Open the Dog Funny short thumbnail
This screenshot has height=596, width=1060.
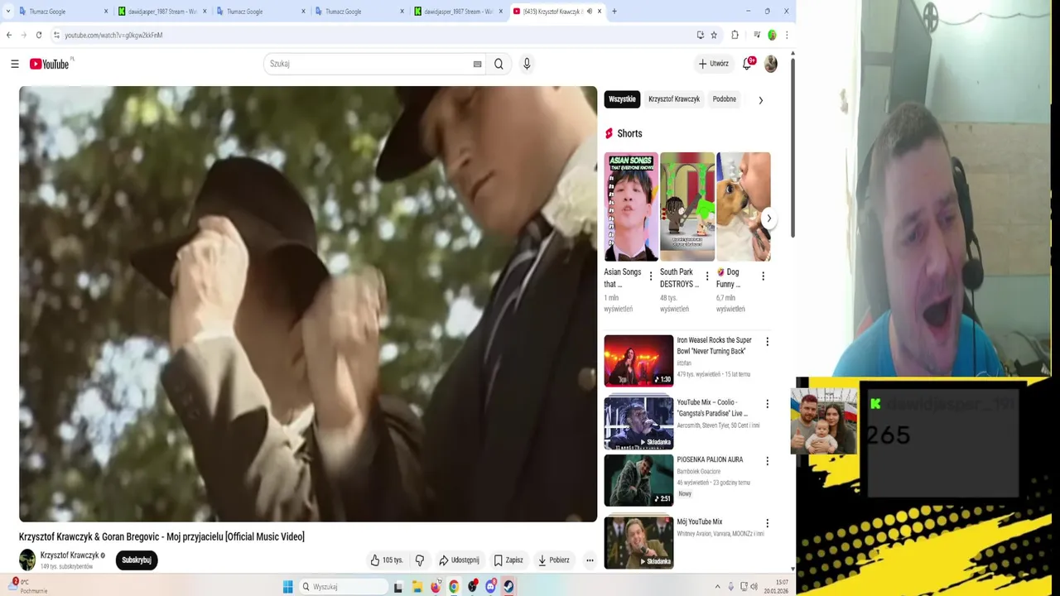(744, 206)
